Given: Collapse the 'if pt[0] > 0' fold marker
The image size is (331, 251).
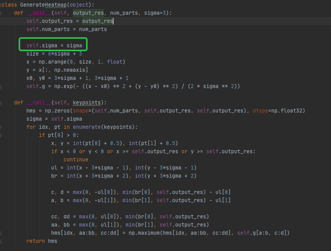Looking at the screenshot, I should 1,135.
